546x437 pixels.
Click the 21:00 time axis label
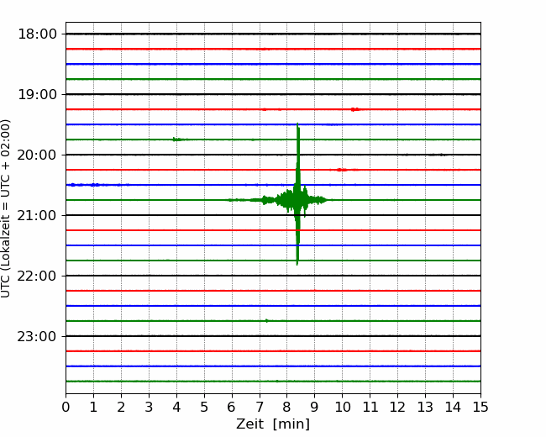(x=37, y=215)
